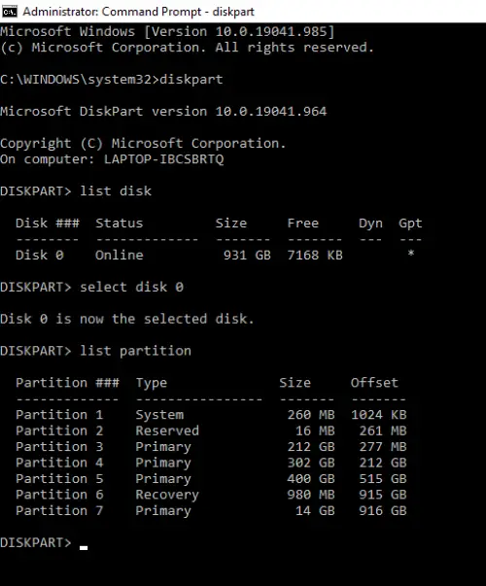Click 'Partition 3' row label

[x=59, y=447]
